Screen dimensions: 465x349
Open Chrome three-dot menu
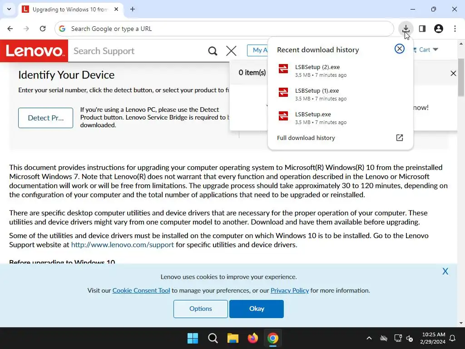click(x=455, y=29)
